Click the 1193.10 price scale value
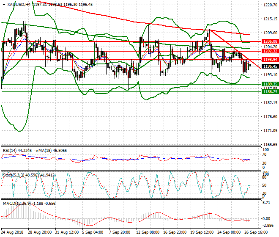Viewport: 279px width, 237px height. [x=270, y=74]
